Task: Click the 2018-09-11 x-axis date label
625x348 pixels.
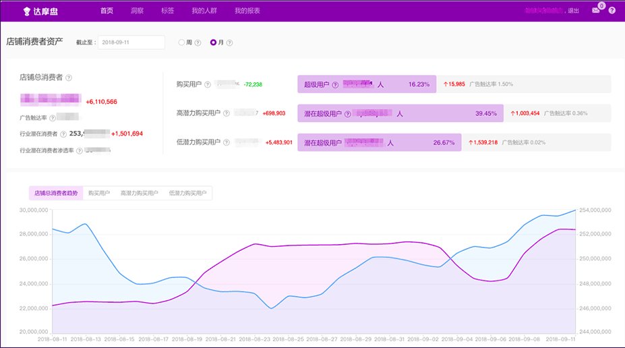Action: tap(560, 339)
